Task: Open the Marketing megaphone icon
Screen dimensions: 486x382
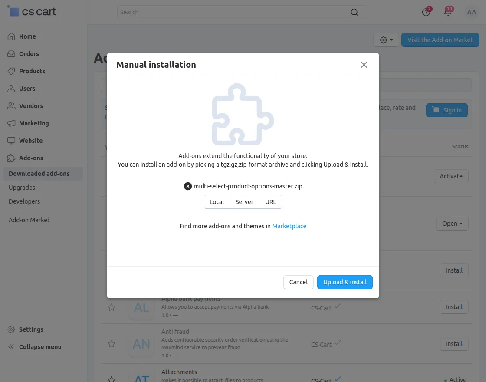Action: tap(11, 123)
